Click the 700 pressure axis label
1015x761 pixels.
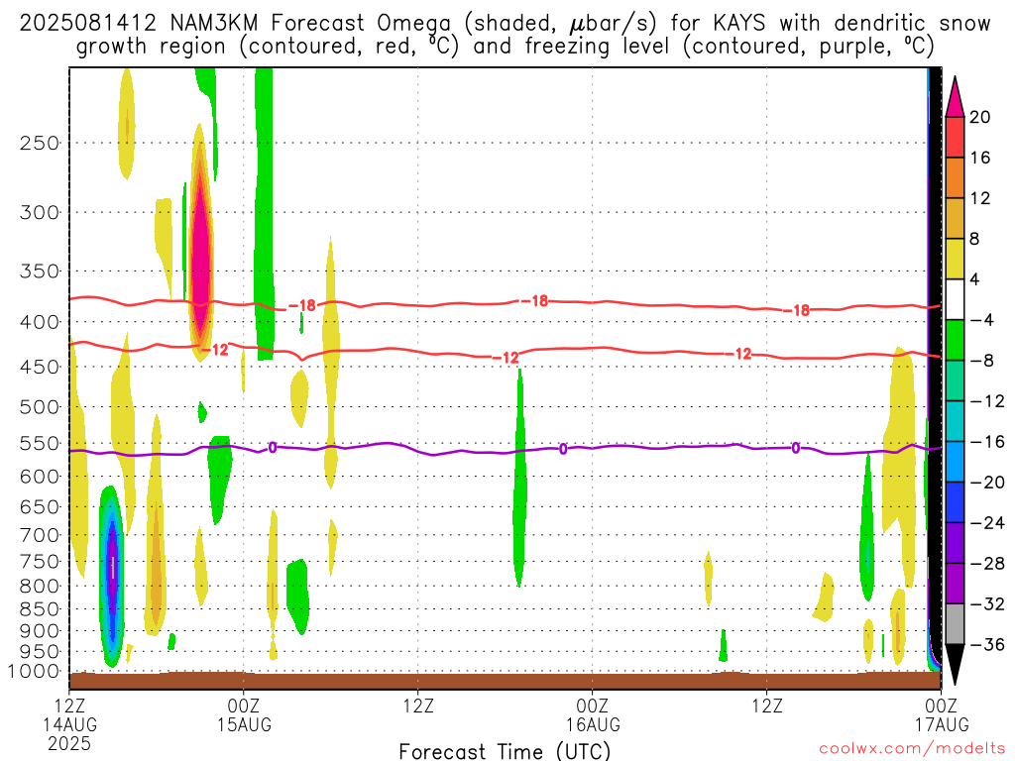(40, 535)
